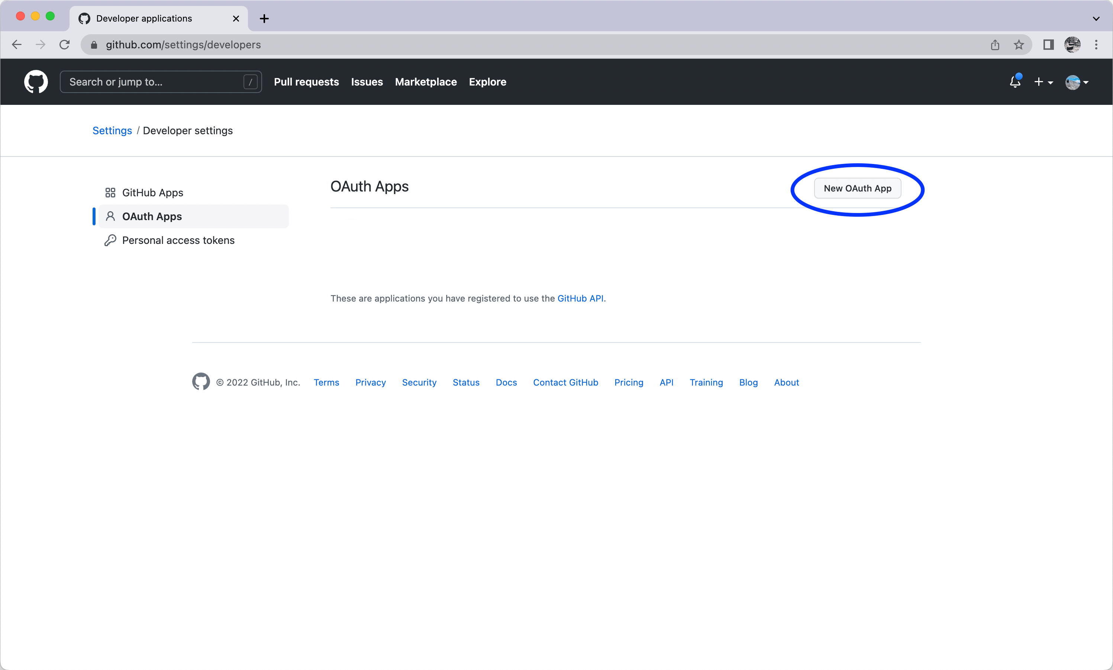The image size is (1113, 670).
Task: Open Marketplace from the navigation bar
Action: click(x=426, y=82)
